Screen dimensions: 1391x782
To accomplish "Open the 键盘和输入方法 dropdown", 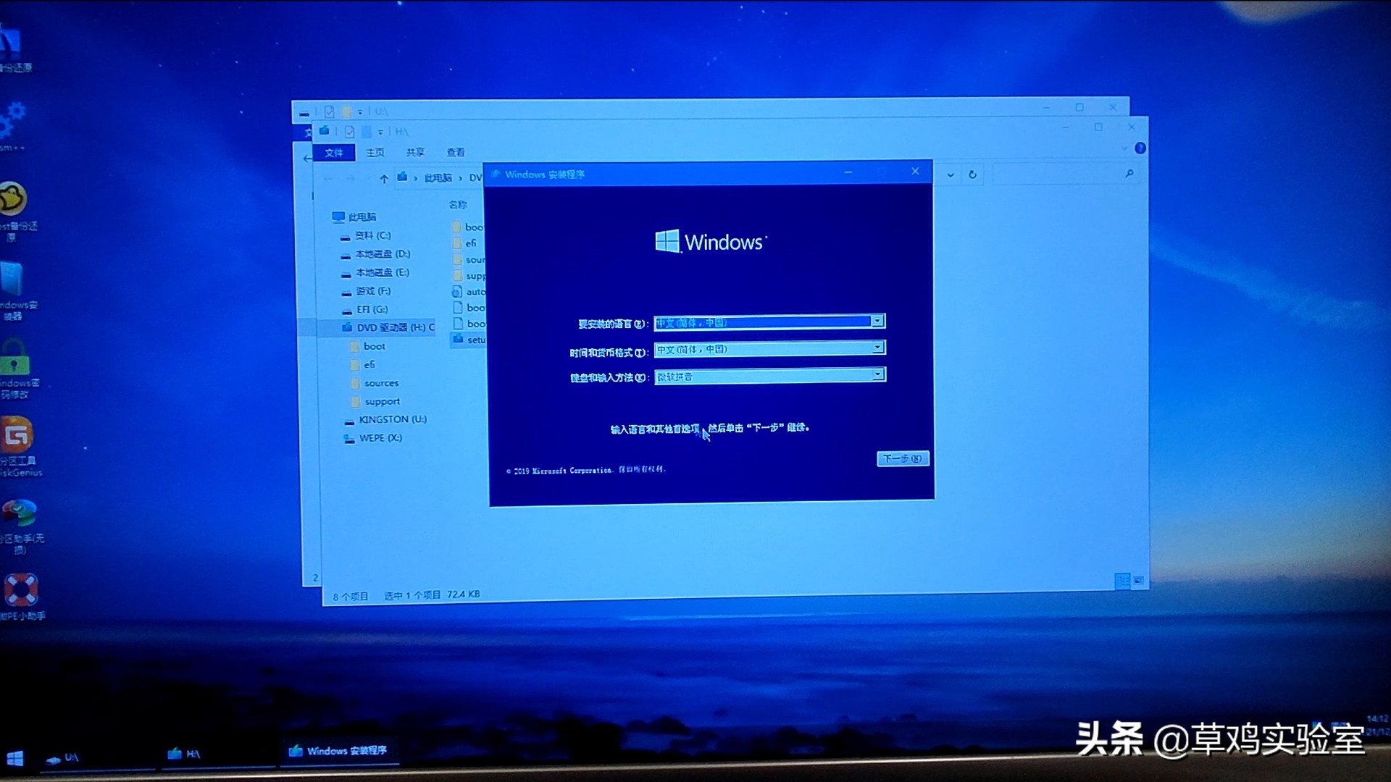I will [877, 374].
